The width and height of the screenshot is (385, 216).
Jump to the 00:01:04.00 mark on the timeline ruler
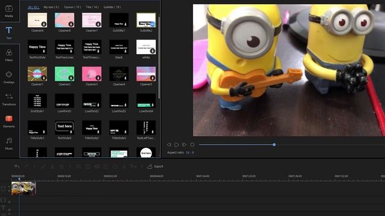(x=203, y=176)
